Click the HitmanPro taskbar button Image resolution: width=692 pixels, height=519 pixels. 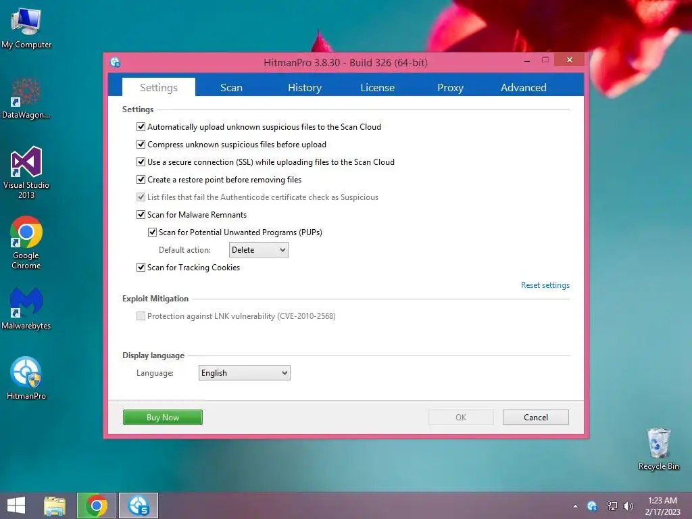[x=138, y=505]
